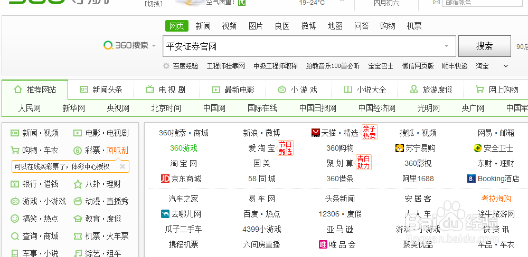
Task: Click the 节日甄选 badge next to 爱淘宝
Action: [285, 148]
